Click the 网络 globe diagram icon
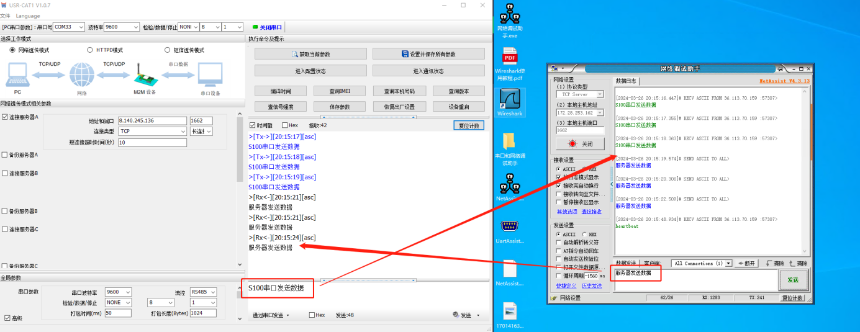The height and width of the screenshot is (332, 860). [81, 75]
